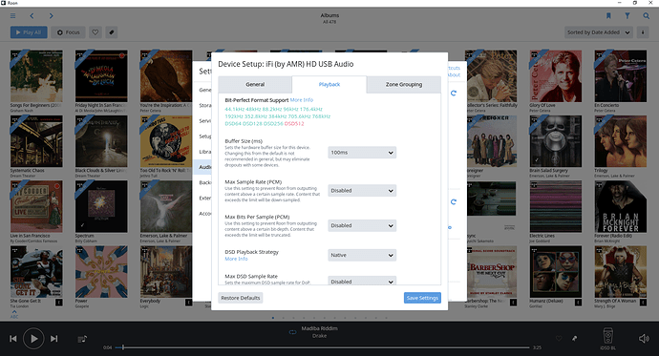The width and height of the screenshot is (659, 356).
Task: Click the Focus button
Action: 68,32
